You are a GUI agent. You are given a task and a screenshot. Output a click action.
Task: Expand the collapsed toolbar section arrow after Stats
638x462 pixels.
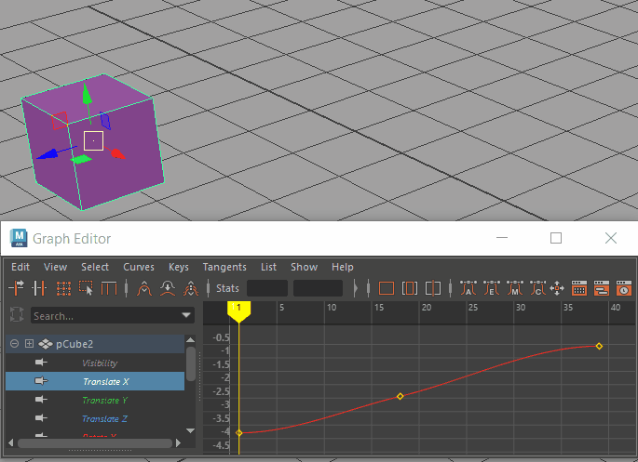click(356, 288)
